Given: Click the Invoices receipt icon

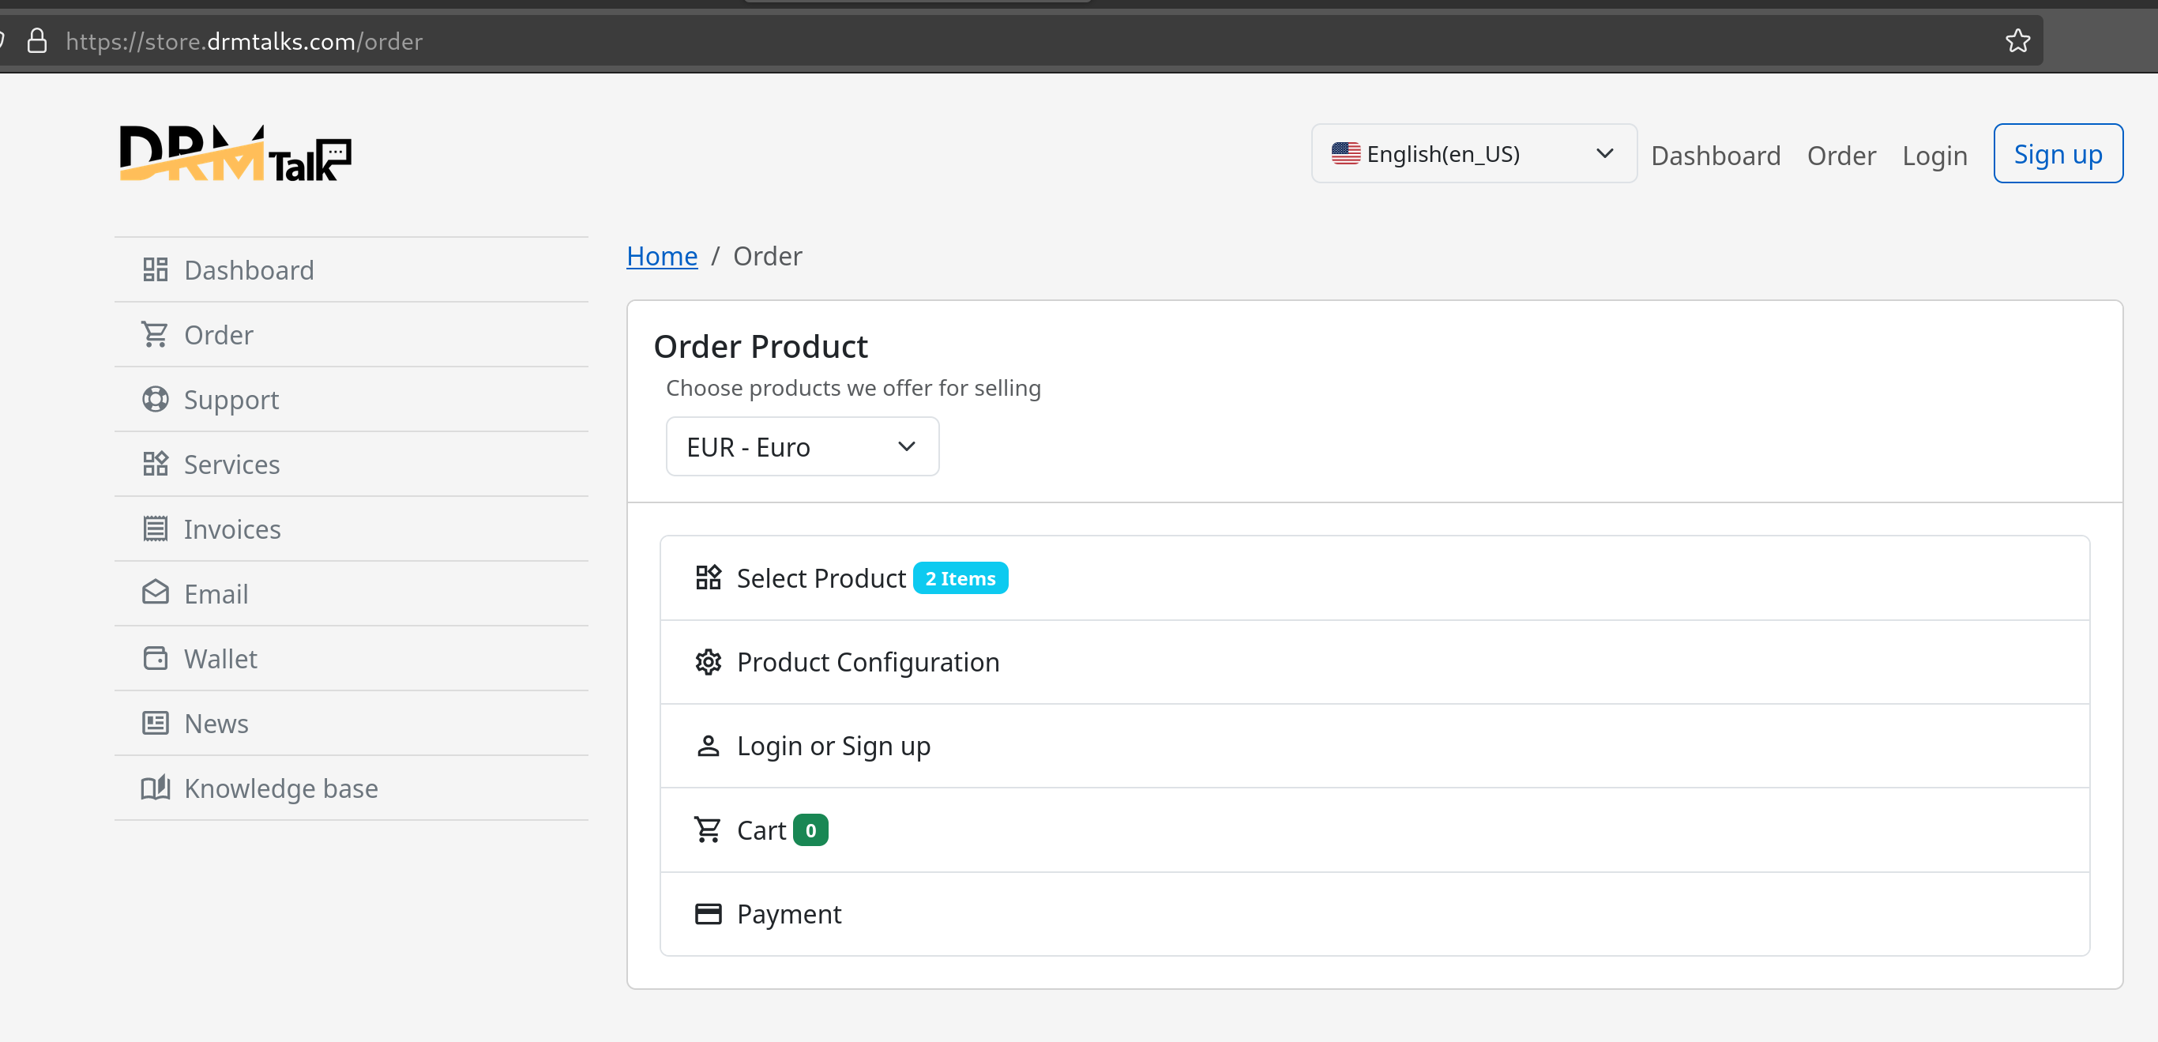Looking at the screenshot, I should [155, 529].
